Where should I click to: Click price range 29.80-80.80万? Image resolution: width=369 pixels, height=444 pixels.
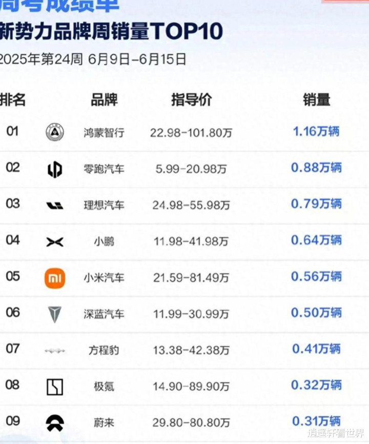tap(191, 423)
